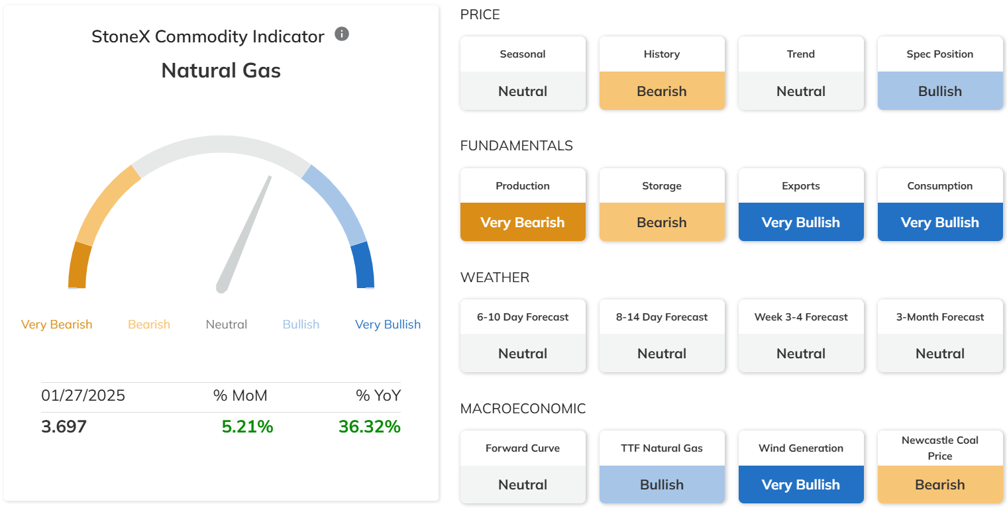Select the Wind Generation card
The width and height of the screenshot is (1007, 508).
801,467
